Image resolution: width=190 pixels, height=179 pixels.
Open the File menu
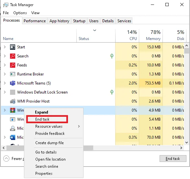tap(6, 13)
